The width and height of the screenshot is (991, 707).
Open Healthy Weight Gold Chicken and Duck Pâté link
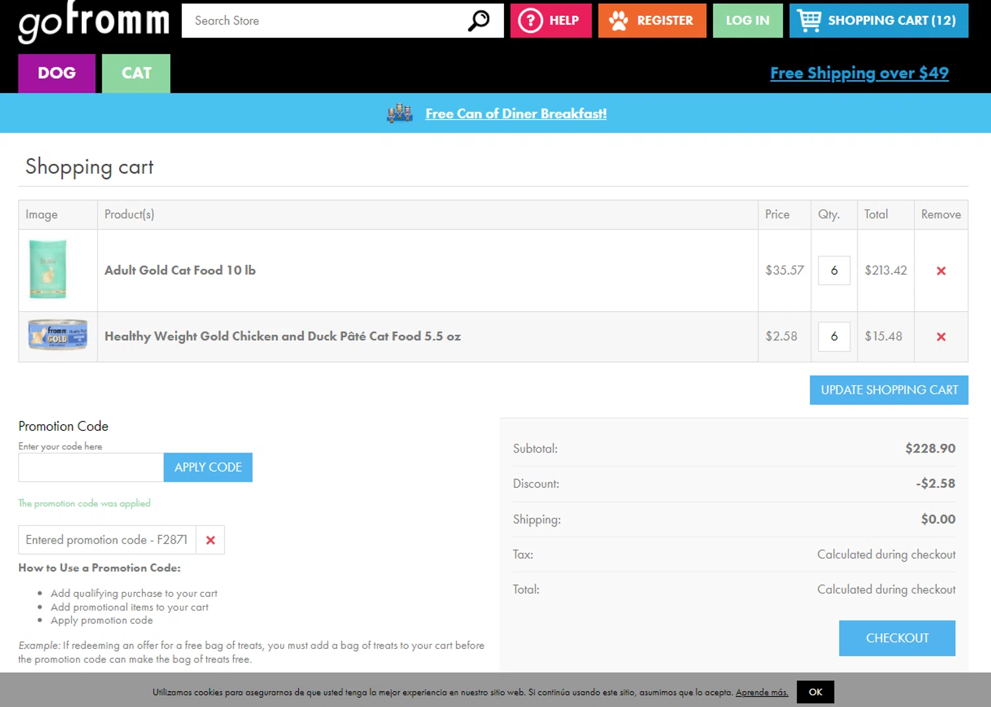(283, 336)
